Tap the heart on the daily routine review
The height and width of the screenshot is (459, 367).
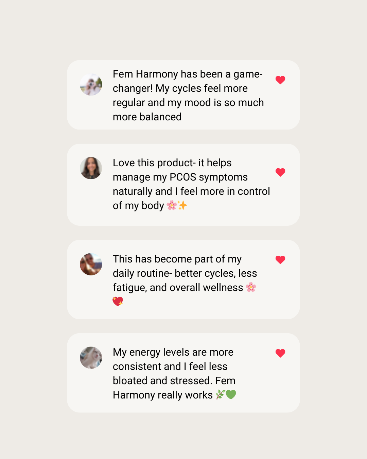click(280, 260)
